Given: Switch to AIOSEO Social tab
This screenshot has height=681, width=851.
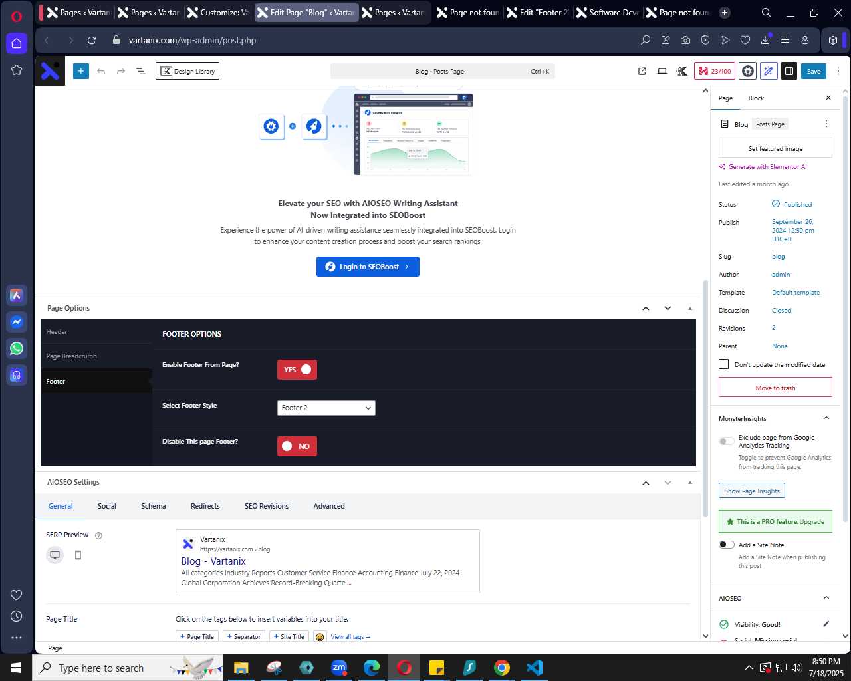Looking at the screenshot, I should coord(107,506).
